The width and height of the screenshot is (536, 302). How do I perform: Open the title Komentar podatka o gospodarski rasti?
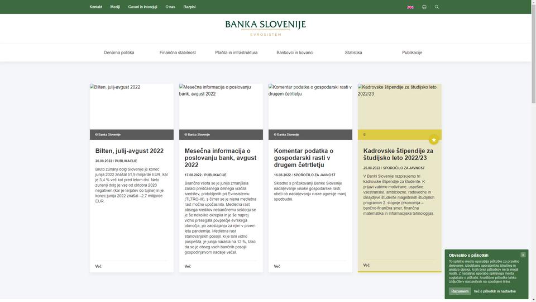pos(304,158)
